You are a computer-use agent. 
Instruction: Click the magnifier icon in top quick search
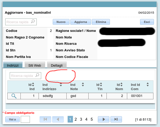pos(33,22)
